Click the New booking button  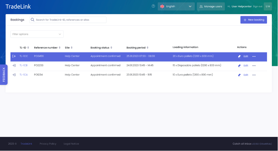(253, 20)
